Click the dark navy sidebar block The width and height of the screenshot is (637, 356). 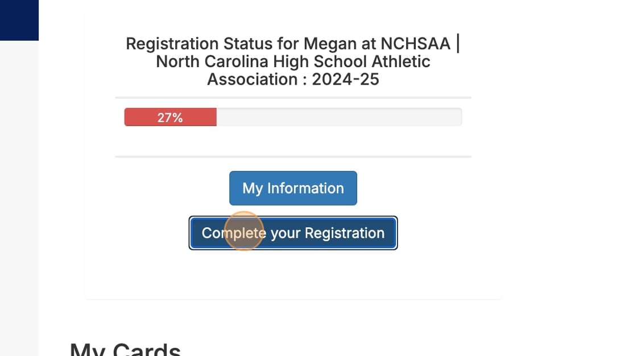(x=19, y=20)
